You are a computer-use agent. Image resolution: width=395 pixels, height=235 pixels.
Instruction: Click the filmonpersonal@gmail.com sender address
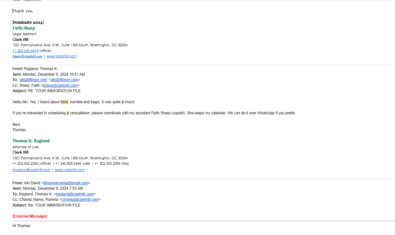[x=66, y=183]
